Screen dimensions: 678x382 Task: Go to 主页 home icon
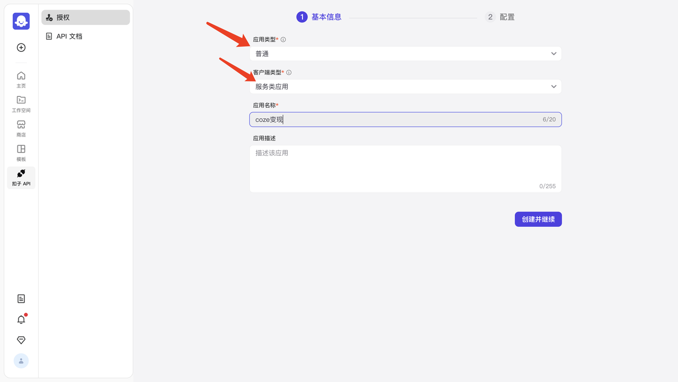[x=21, y=79]
